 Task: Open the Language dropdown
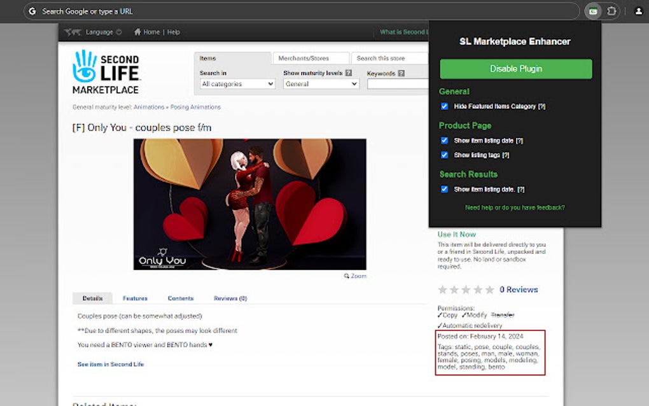pyautogui.click(x=101, y=32)
